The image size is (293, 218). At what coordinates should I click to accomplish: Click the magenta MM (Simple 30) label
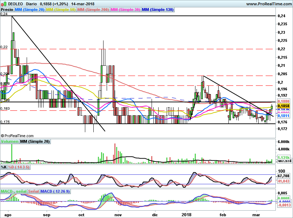click(x=125, y=9)
